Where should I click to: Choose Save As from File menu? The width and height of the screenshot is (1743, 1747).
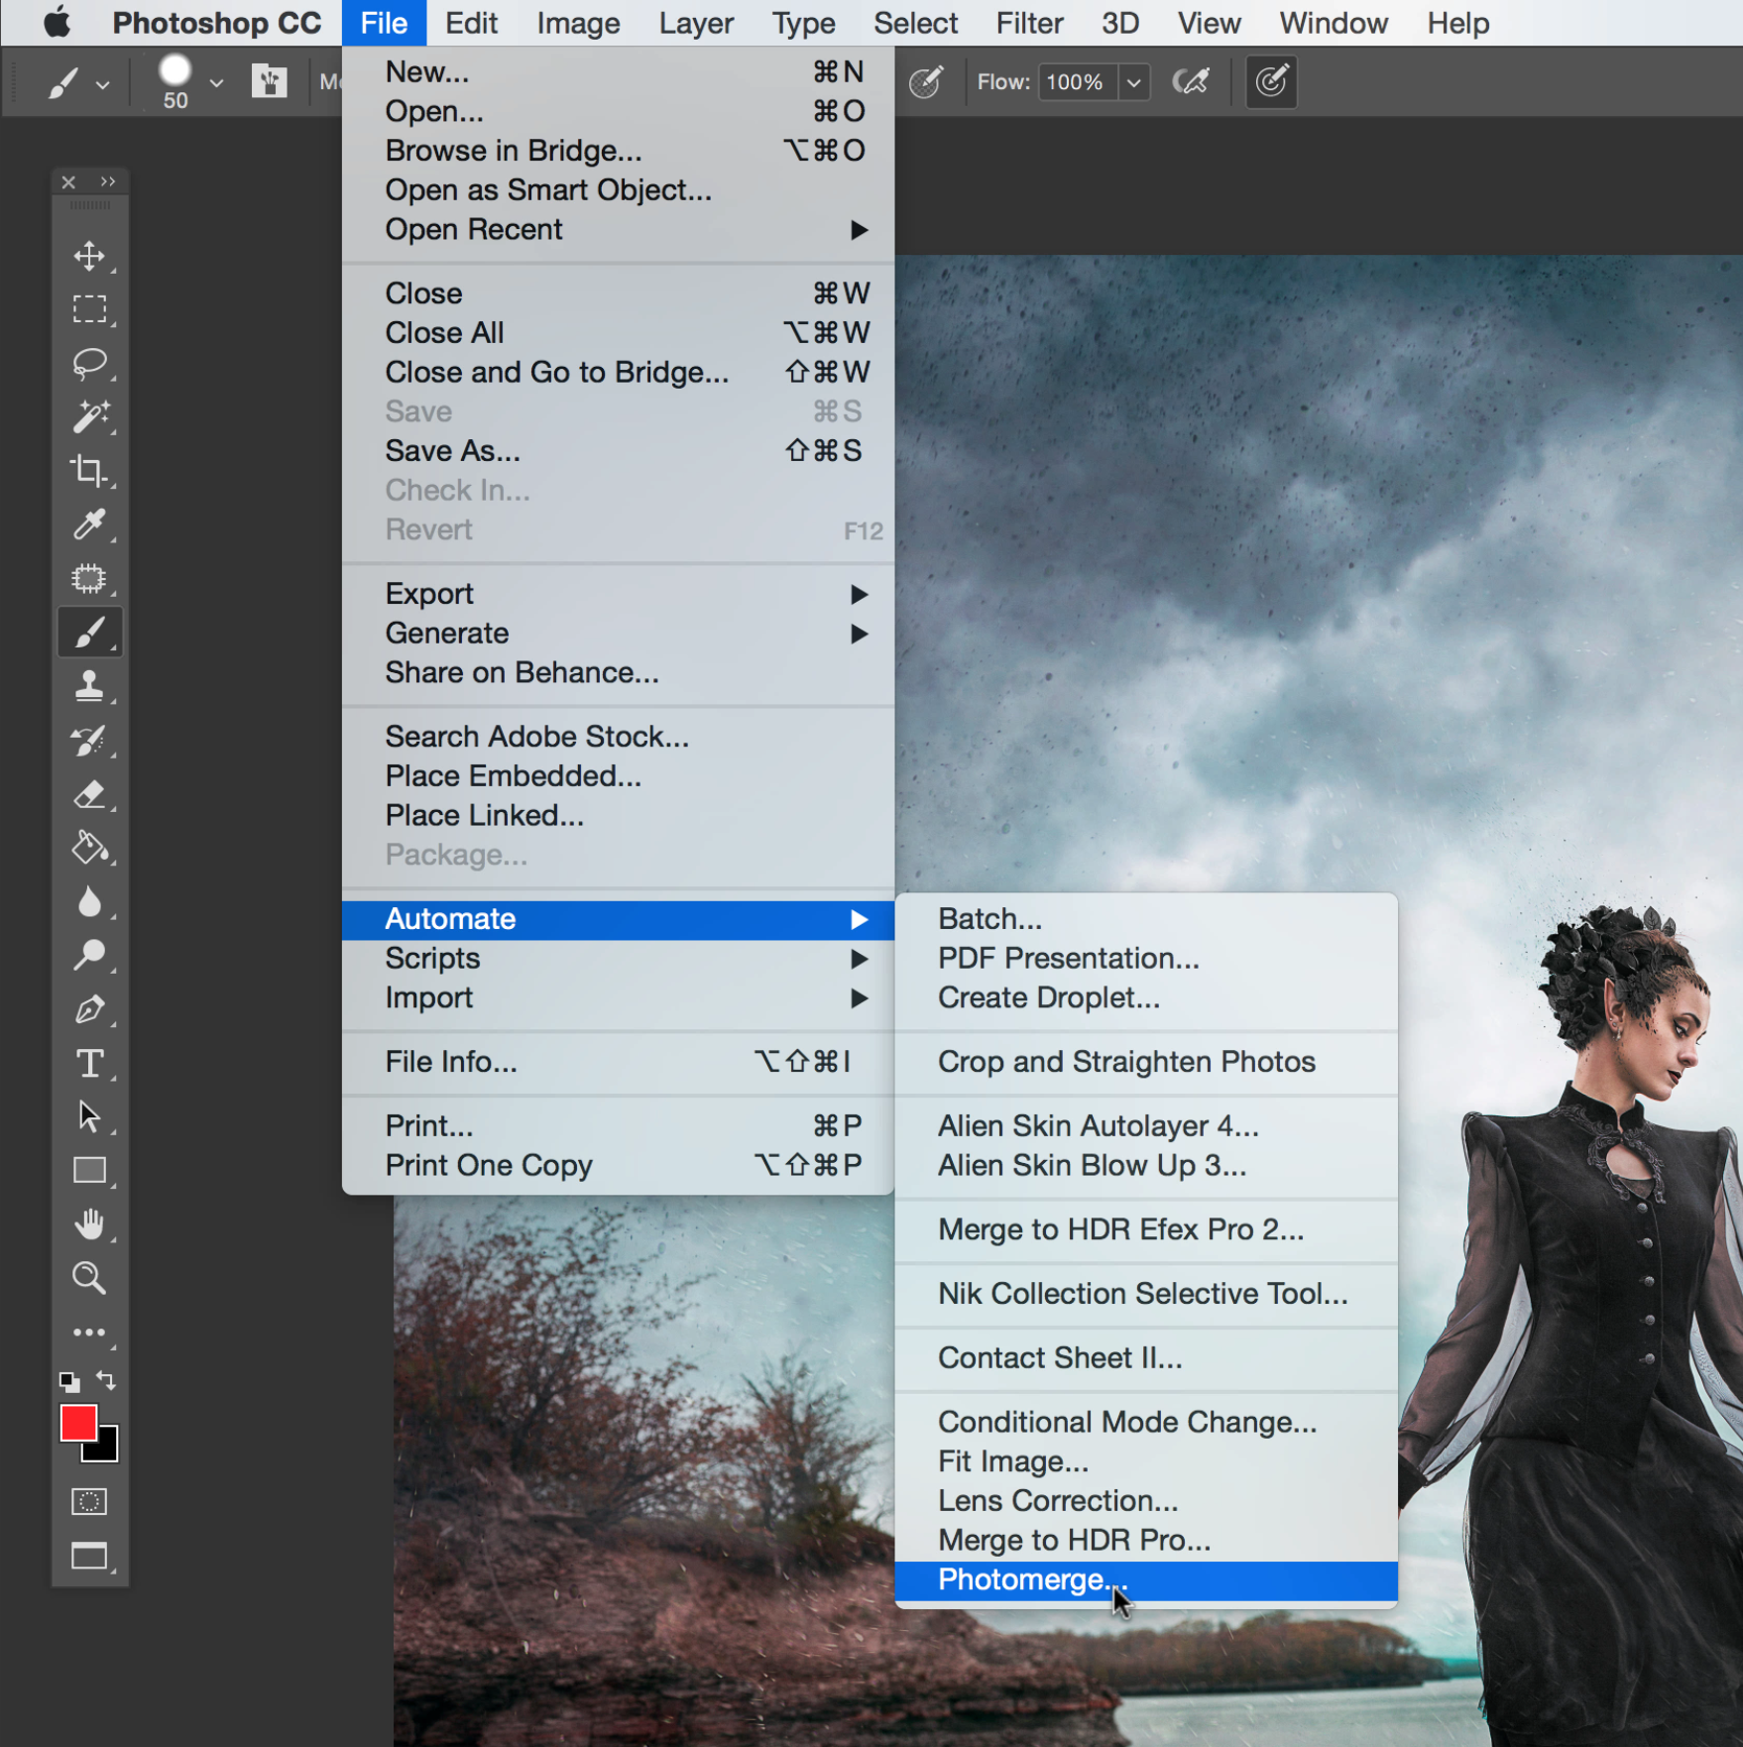click(618, 451)
